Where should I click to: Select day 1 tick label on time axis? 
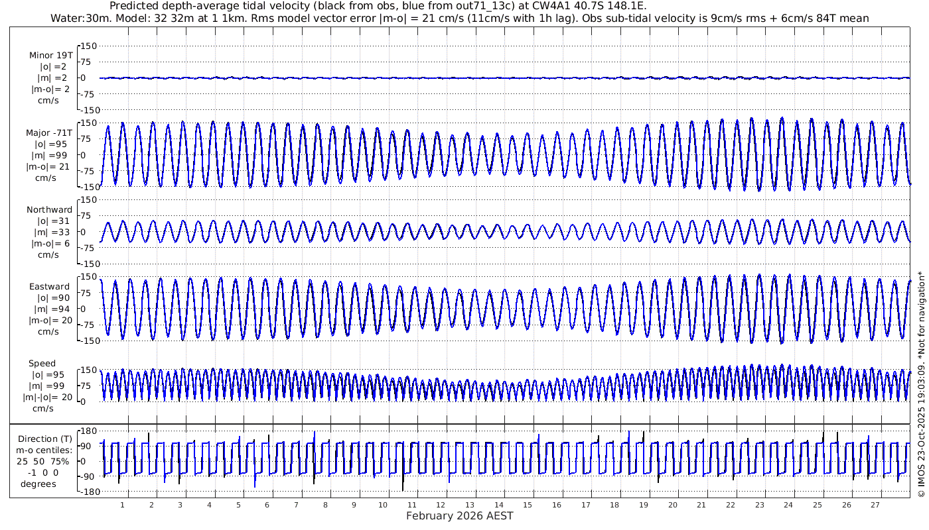pyautogui.click(x=122, y=505)
